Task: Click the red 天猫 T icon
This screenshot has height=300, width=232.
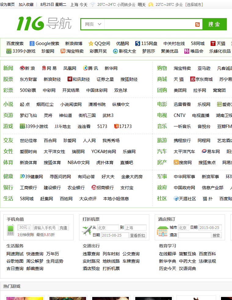Action: (213, 43)
